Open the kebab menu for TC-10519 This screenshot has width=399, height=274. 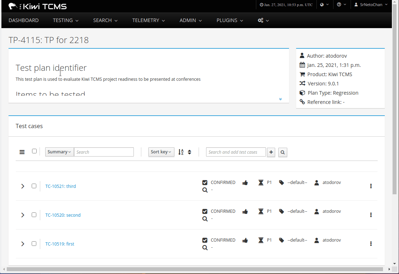pyautogui.click(x=371, y=243)
